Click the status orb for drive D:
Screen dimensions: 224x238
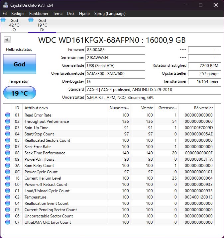[31, 20]
